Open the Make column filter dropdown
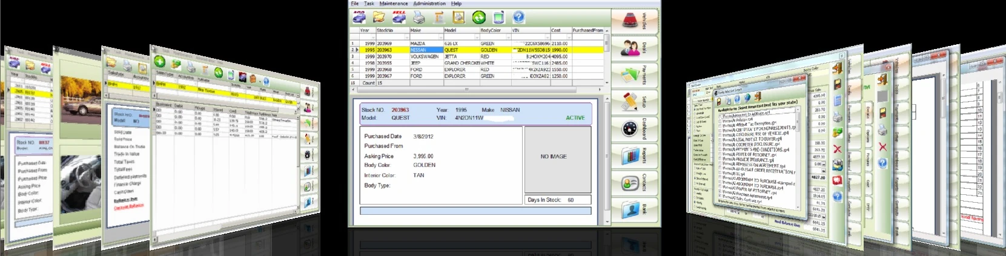1006x256 pixels. click(x=440, y=37)
